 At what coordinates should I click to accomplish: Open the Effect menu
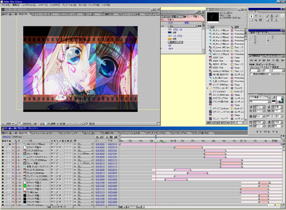[55, 5]
